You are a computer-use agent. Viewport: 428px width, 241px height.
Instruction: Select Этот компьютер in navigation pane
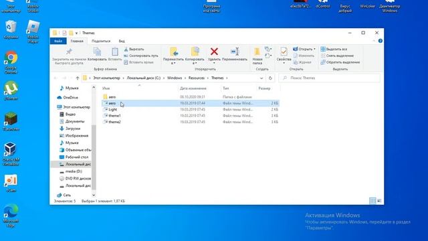[74, 107]
